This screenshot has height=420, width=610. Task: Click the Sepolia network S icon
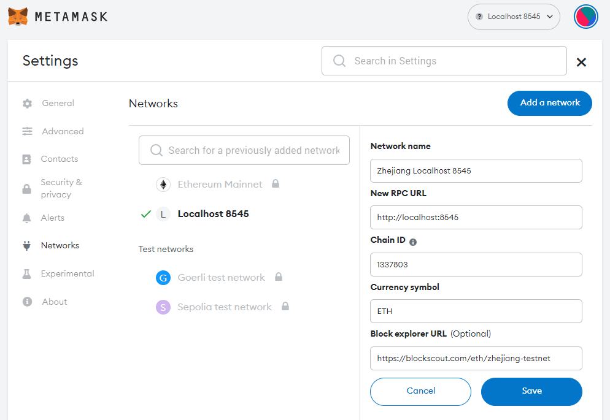(163, 307)
